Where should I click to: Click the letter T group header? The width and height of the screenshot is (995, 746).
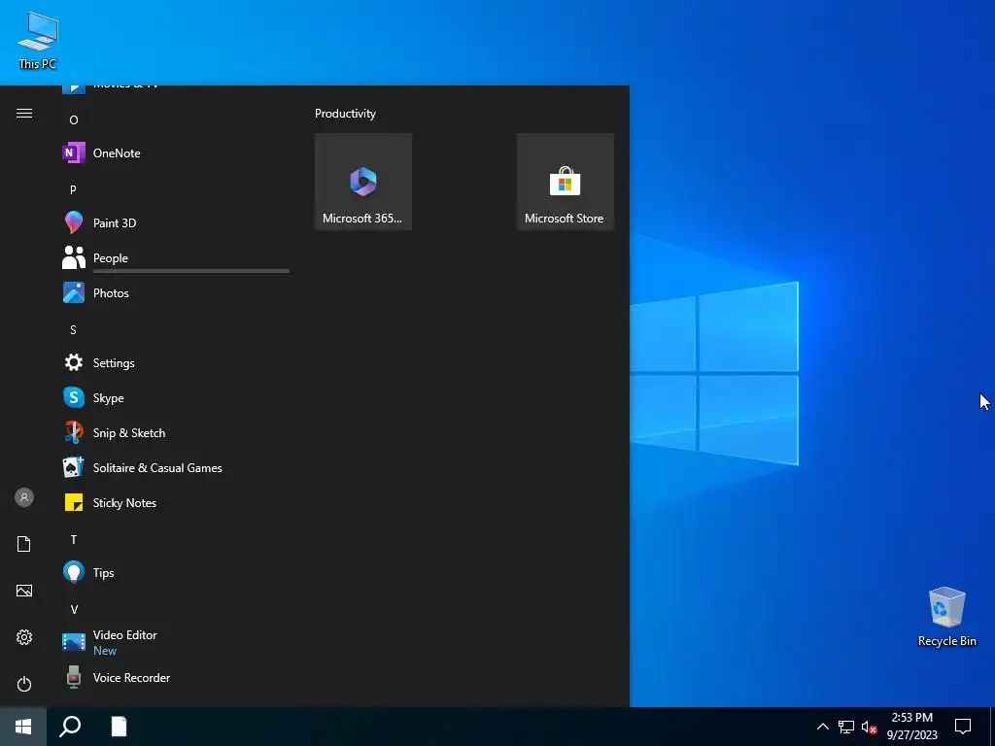tap(74, 539)
